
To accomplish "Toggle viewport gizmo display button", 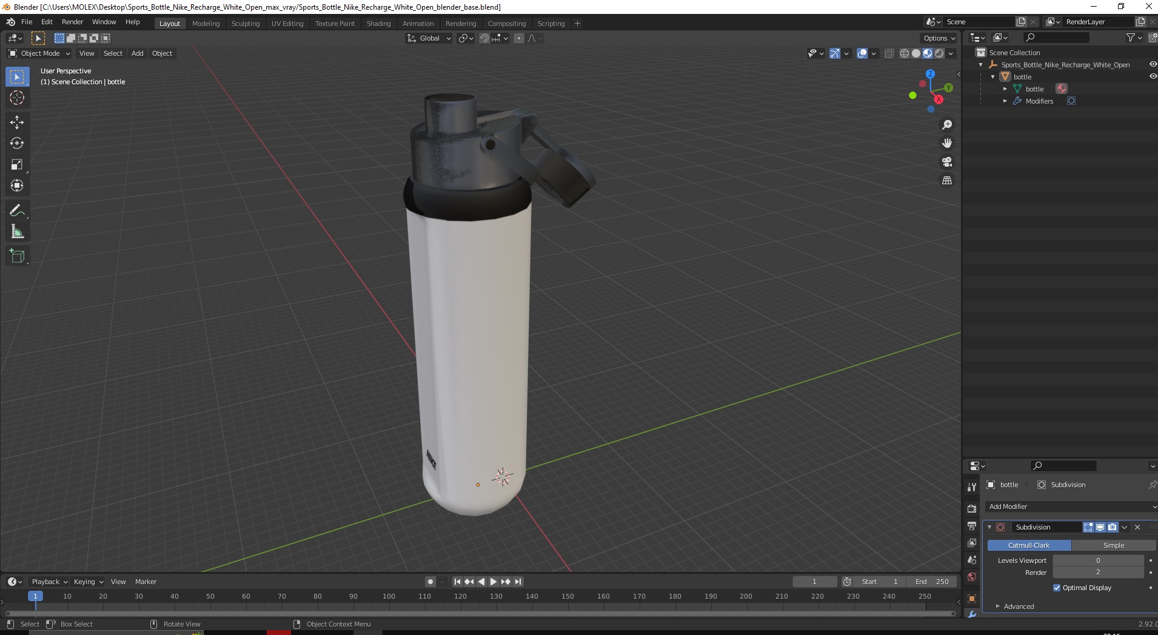I will click(x=835, y=53).
